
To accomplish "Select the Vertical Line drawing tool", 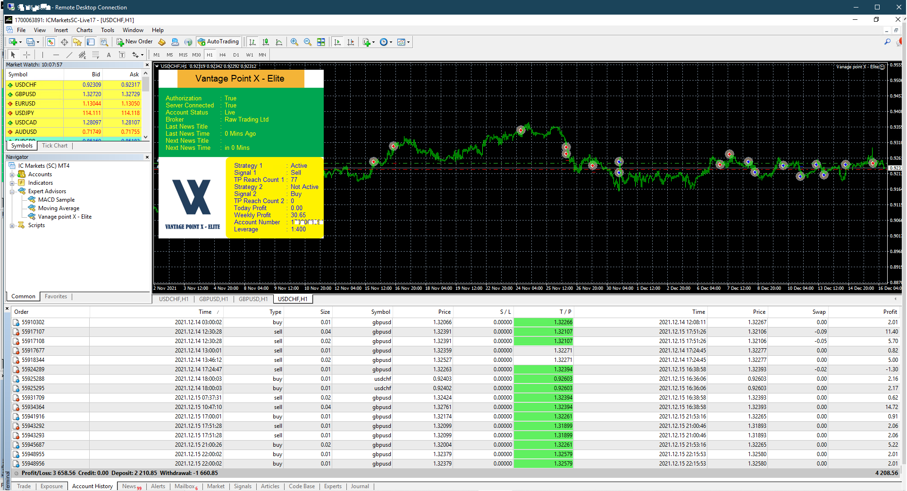I will (x=42, y=55).
